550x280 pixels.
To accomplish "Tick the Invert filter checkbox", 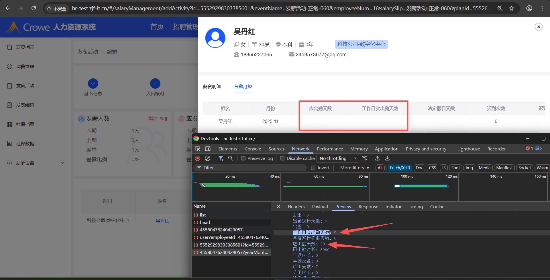I will click(x=313, y=168).
